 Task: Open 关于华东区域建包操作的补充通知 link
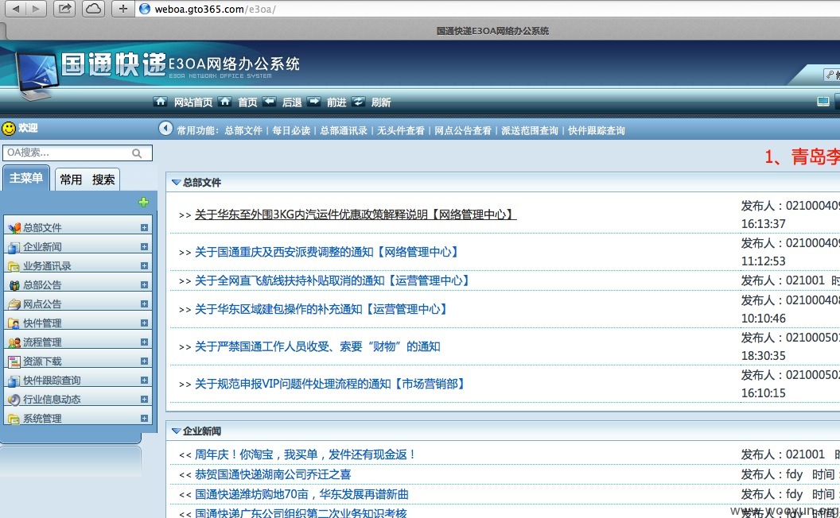[321, 309]
